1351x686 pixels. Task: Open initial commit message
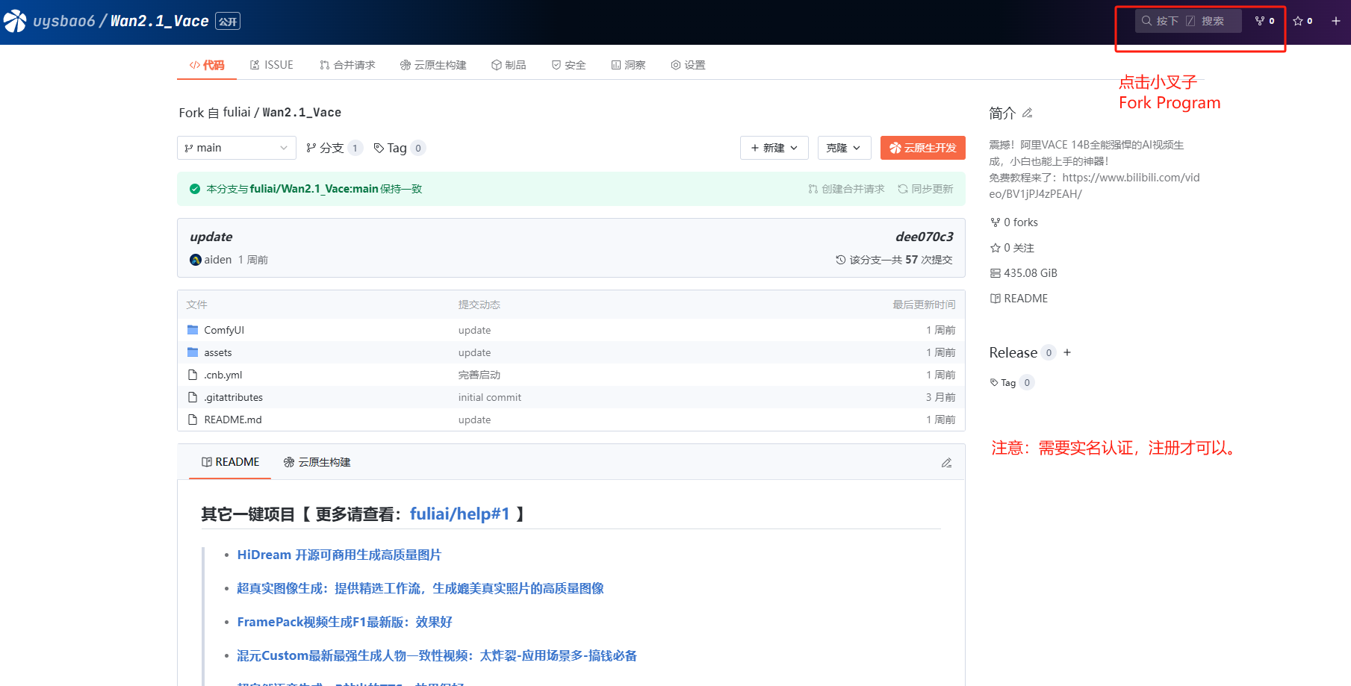(x=490, y=397)
